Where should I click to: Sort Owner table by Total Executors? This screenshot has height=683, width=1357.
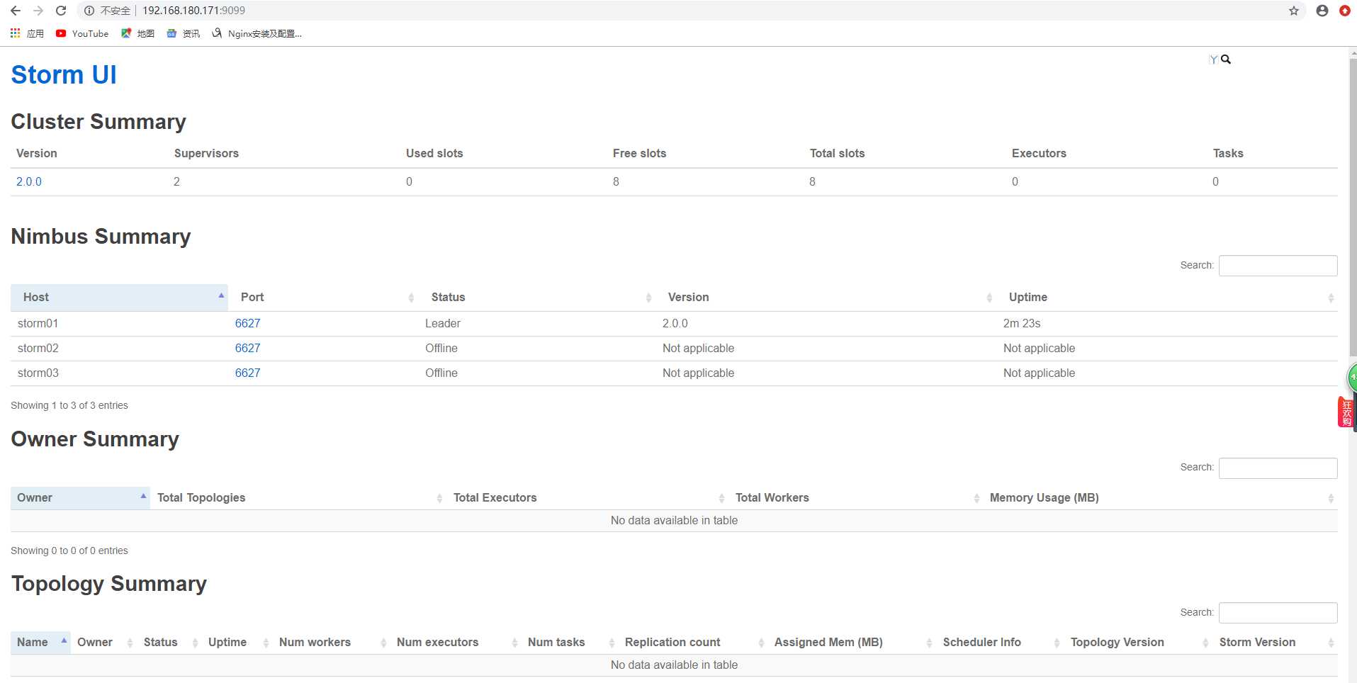click(x=587, y=498)
